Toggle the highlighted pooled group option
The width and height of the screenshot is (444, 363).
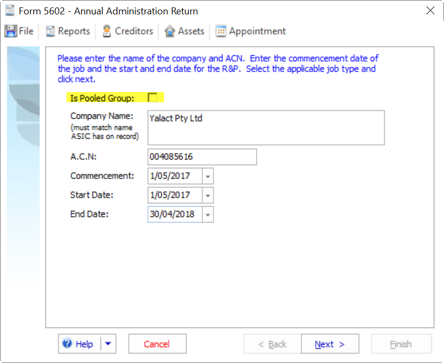[x=153, y=97]
